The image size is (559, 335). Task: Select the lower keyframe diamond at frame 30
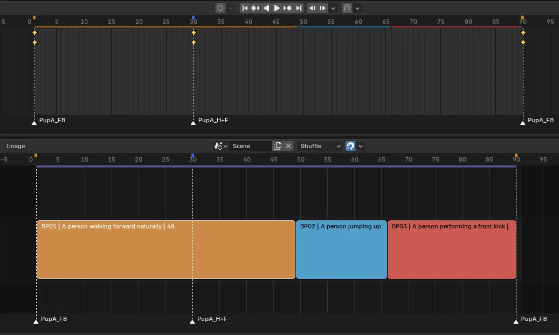(x=194, y=43)
